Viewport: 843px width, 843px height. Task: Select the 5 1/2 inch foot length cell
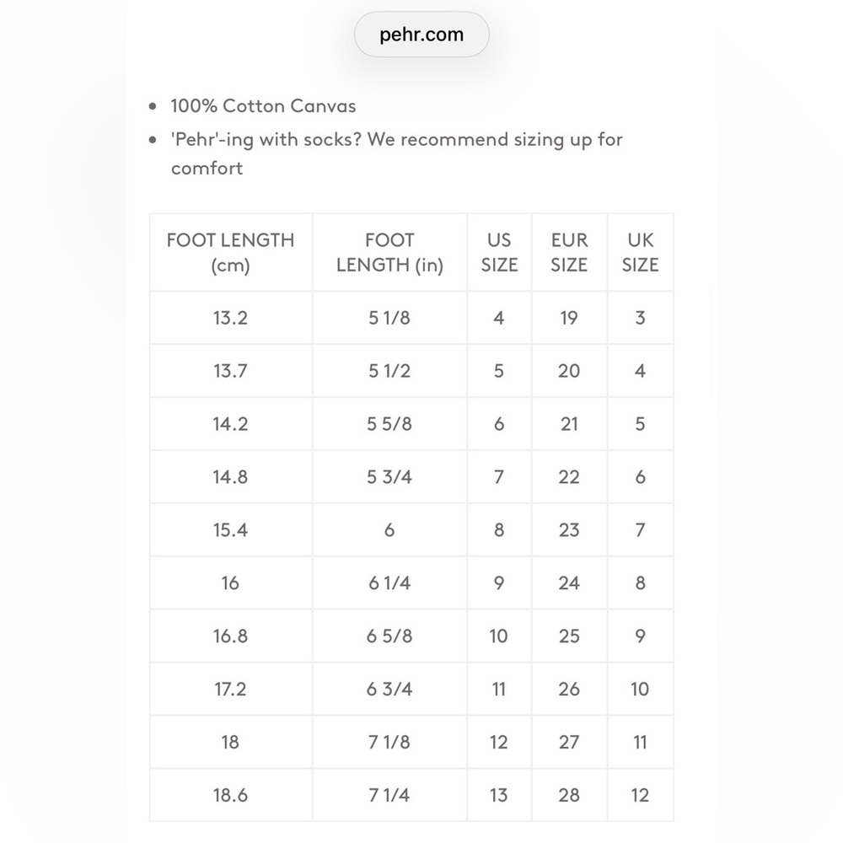tap(389, 371)
